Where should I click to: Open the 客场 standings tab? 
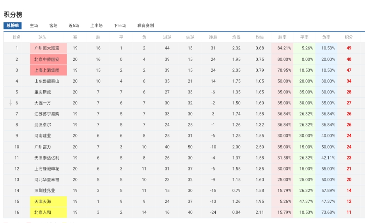pyautogui.click(x=53, y=26)
